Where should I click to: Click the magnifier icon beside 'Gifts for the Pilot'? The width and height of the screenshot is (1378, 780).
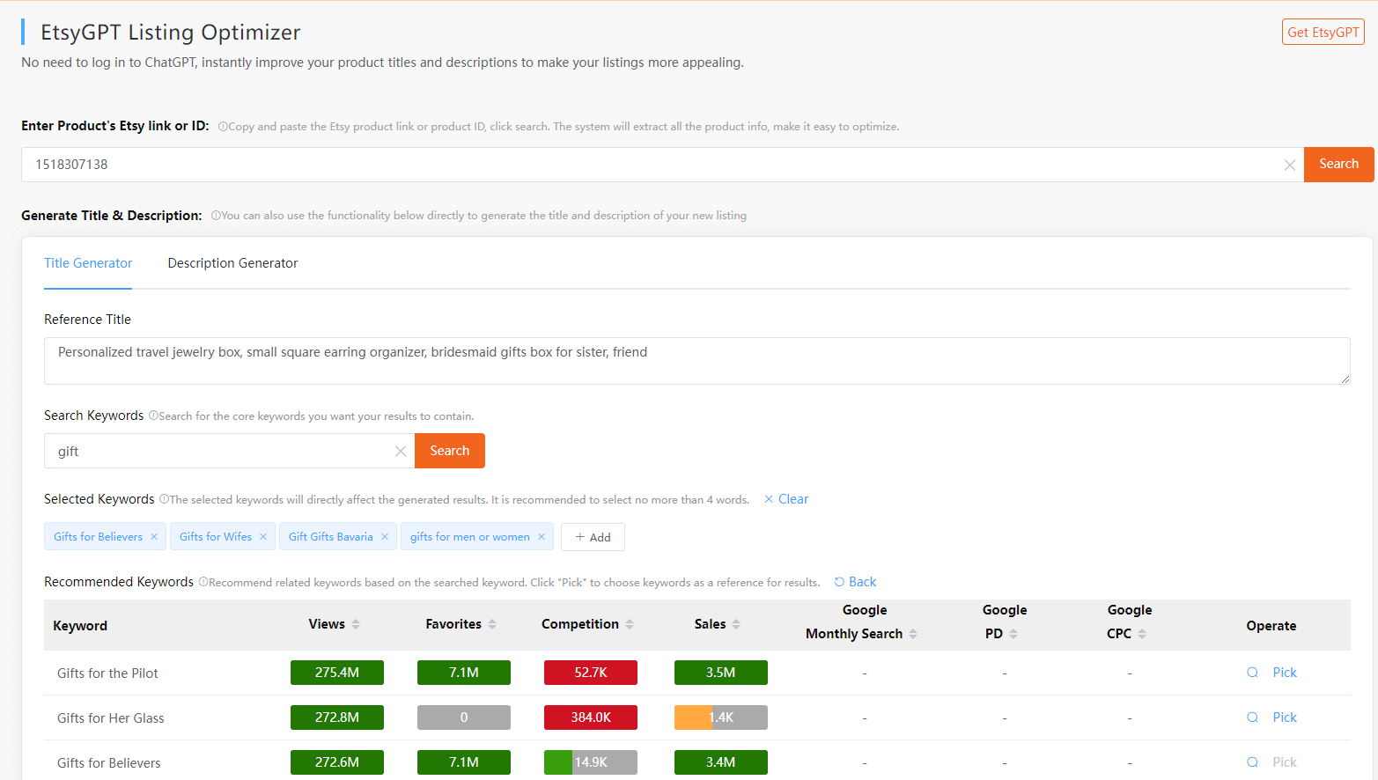(x=1252, y=672)
